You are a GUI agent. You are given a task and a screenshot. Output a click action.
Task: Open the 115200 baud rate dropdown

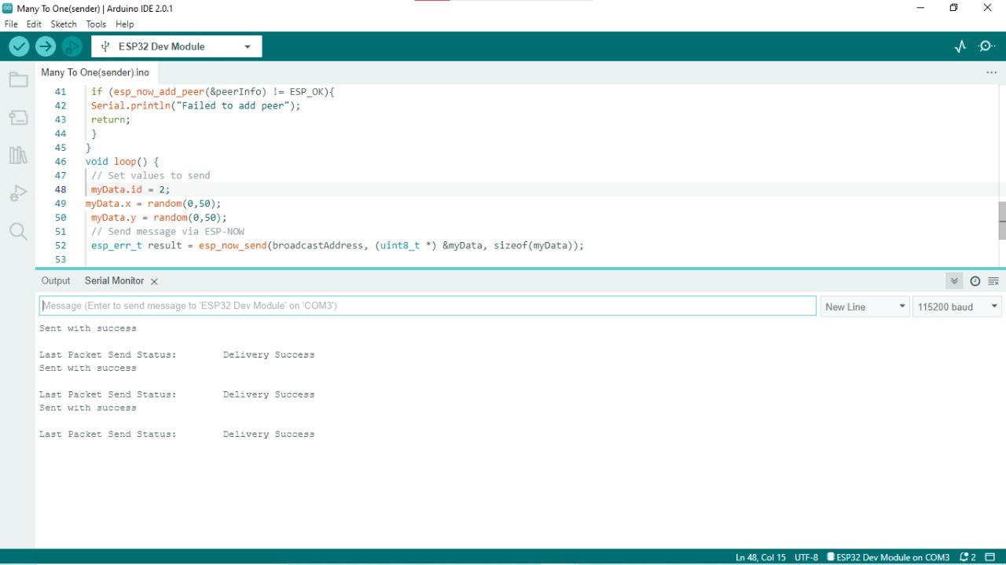click(x=956, y=306)
